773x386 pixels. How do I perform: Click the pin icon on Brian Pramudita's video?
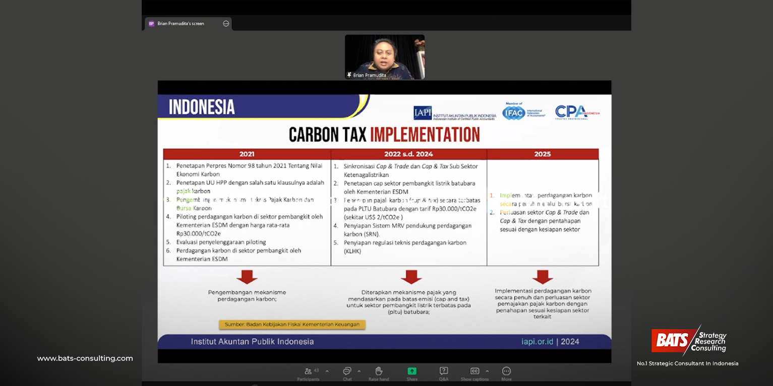pyautogui.click(x=349, y=75)
